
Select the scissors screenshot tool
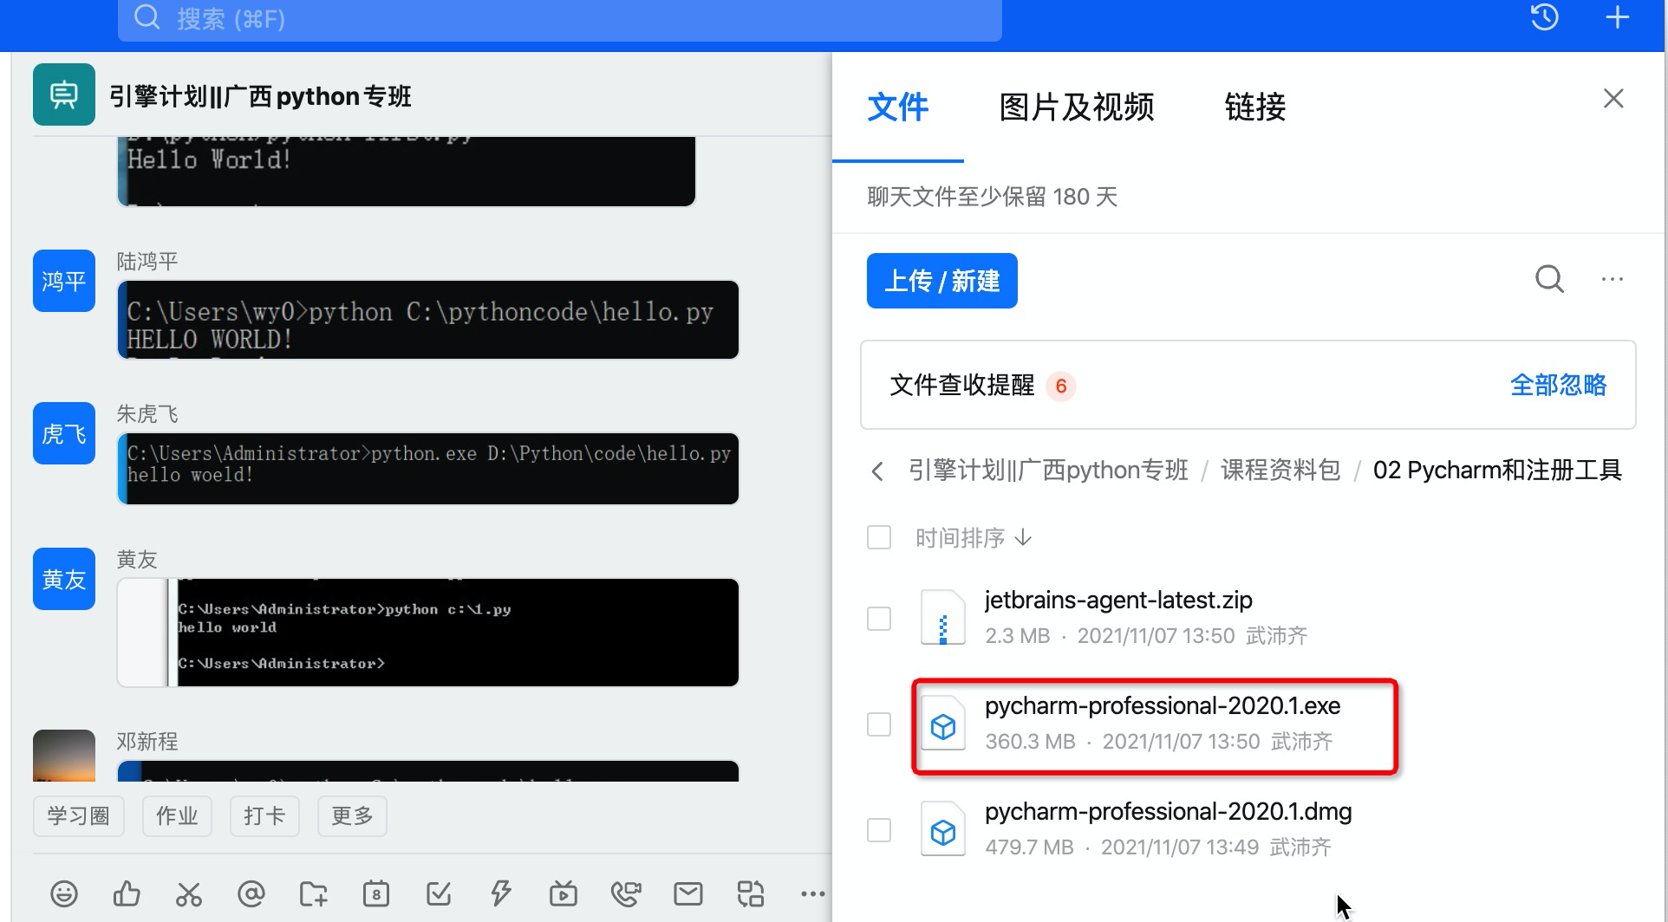(x=189, y=893)
